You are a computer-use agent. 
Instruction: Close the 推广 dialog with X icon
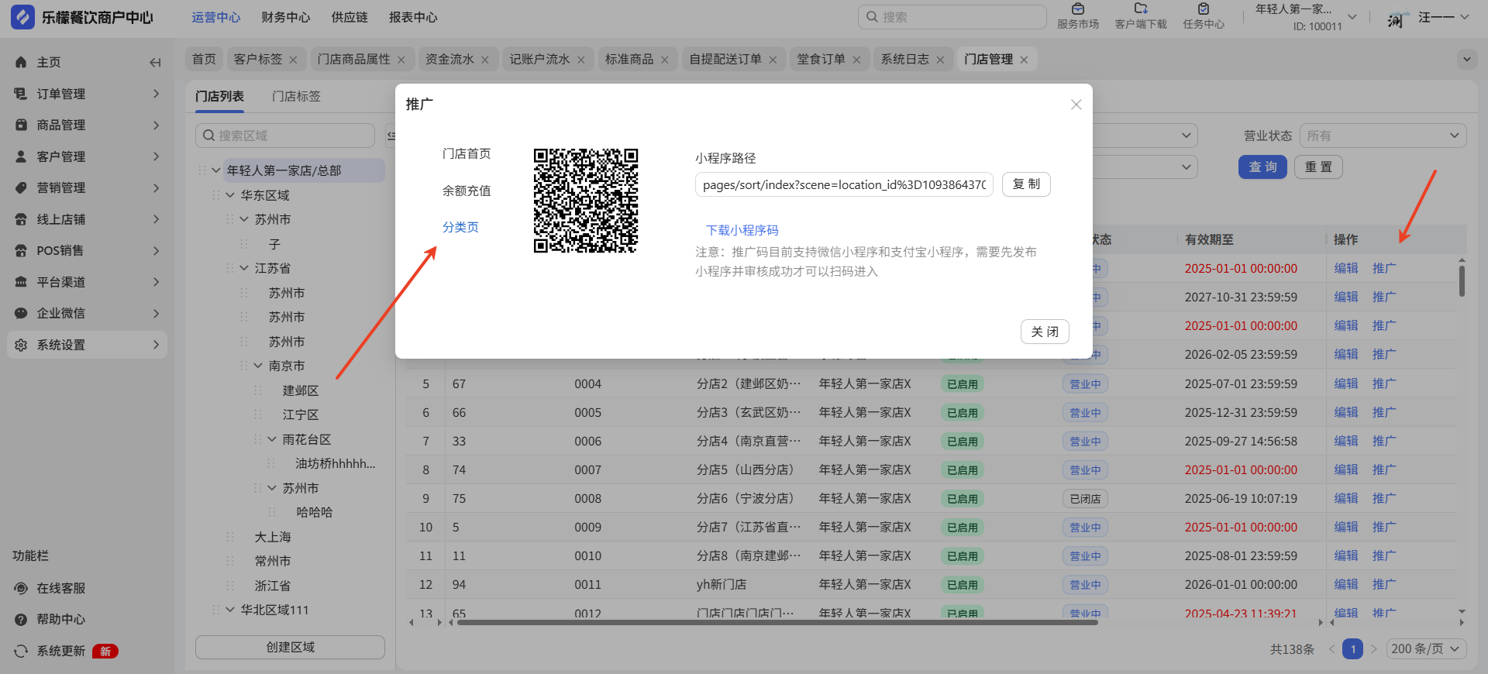pyautogui.click(x=1076, y=105)
